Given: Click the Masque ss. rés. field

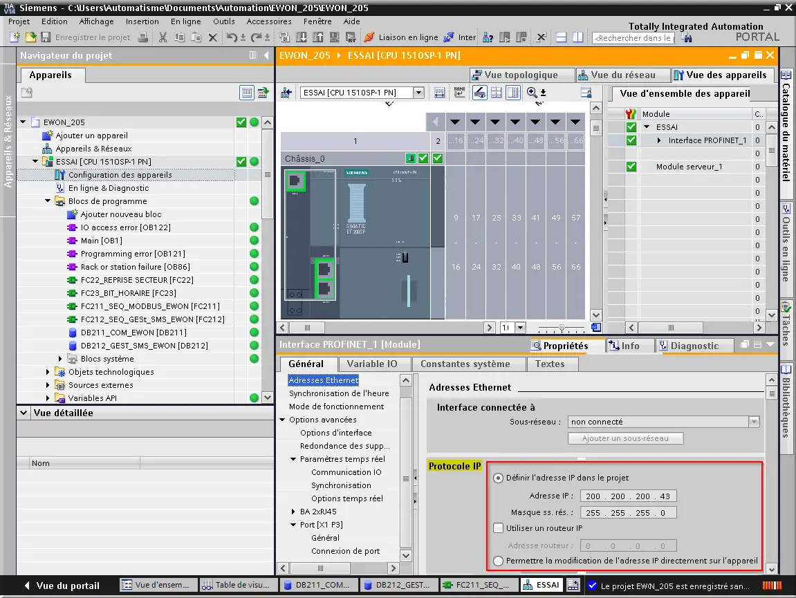Looking at the screenshot, I should 629,513.
